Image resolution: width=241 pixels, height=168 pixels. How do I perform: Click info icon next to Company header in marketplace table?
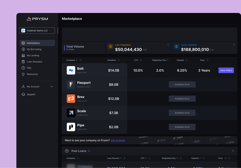coord(80,60)
